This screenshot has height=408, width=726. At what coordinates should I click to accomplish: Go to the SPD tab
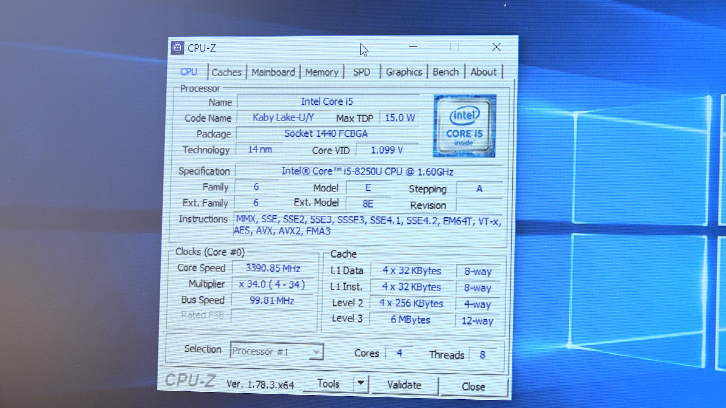pyautogui.click(x=361, y=72)
